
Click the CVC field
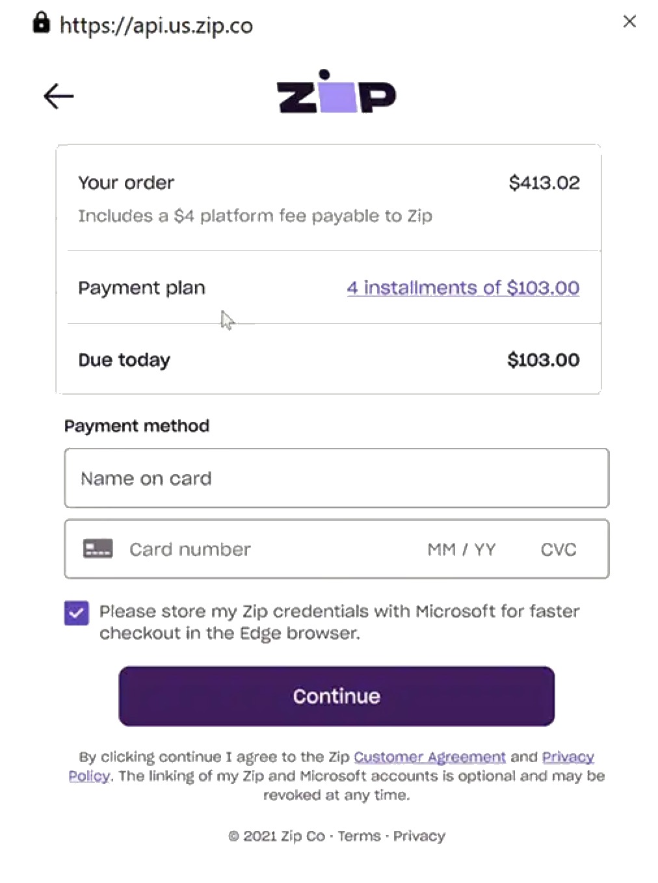559,549
